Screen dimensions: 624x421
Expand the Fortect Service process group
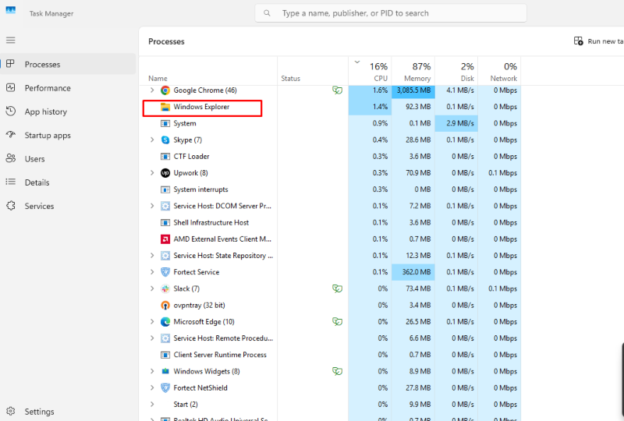[x=152, y=272]
